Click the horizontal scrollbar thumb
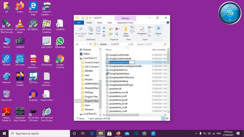244x137 pixels. click(122, 115)
